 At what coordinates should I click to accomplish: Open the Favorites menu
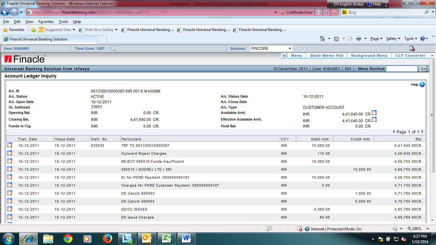point(46,22)
